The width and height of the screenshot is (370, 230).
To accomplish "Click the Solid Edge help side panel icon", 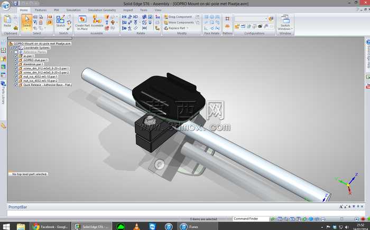I will 368,42.
